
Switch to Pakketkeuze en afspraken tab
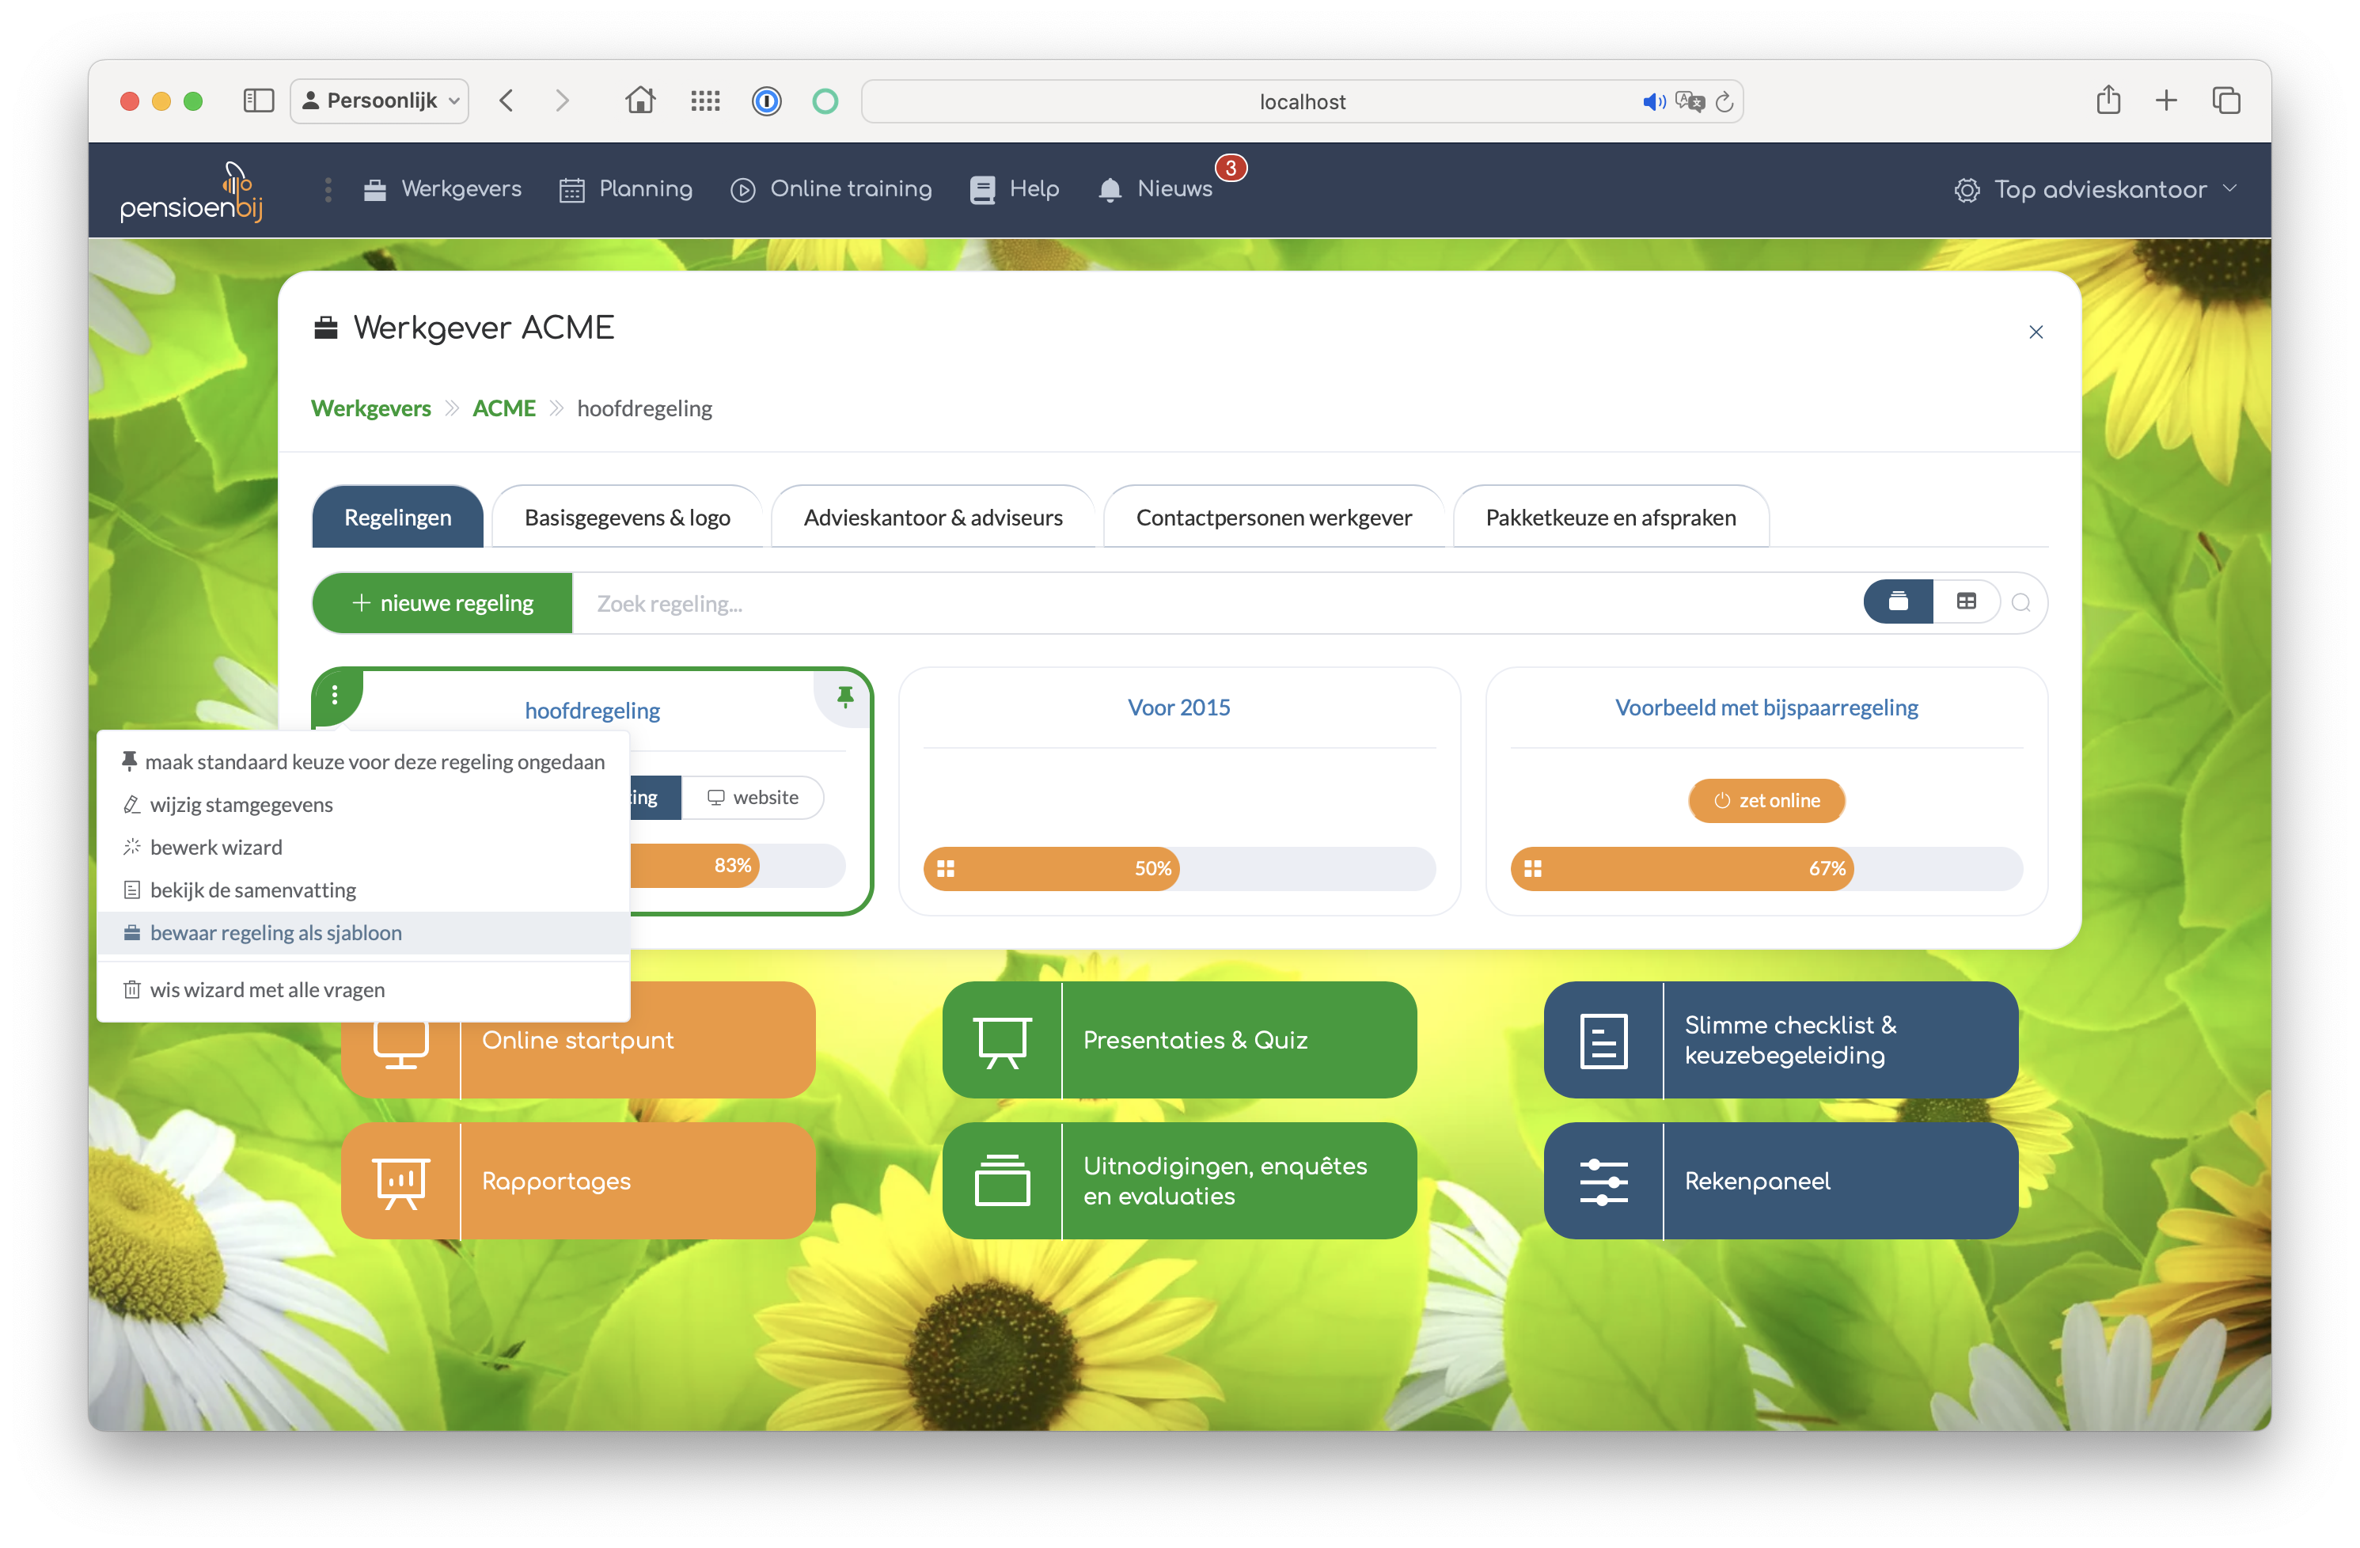(x=1611, y=517)
